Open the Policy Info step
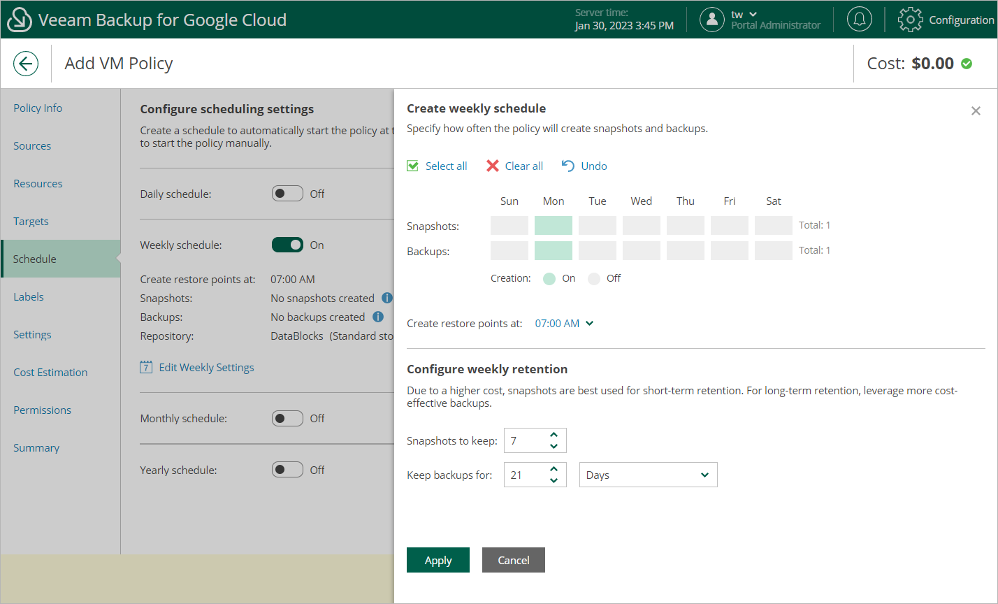 (x=38, y=108)
